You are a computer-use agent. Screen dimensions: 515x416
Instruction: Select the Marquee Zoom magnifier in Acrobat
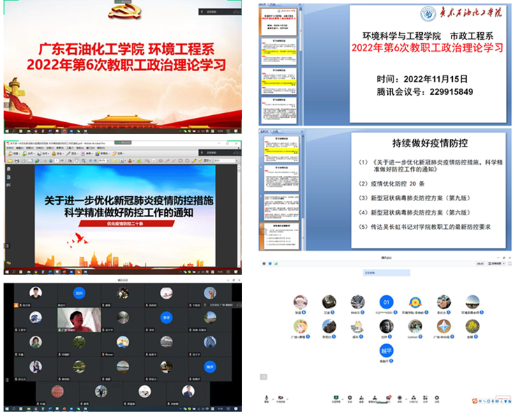point(83,161)
